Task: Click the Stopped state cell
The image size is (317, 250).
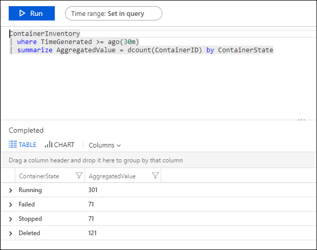Action: [29, 219]
